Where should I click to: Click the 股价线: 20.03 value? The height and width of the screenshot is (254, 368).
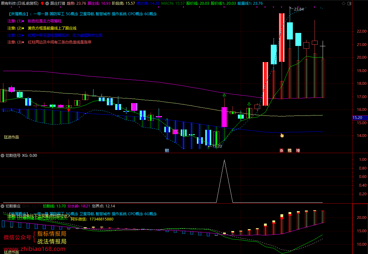click(x=198, y=3)
